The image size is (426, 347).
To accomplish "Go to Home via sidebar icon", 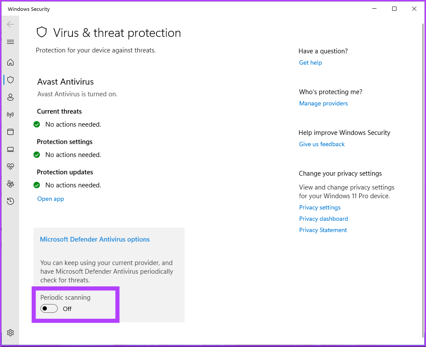I will coord(10,62).
